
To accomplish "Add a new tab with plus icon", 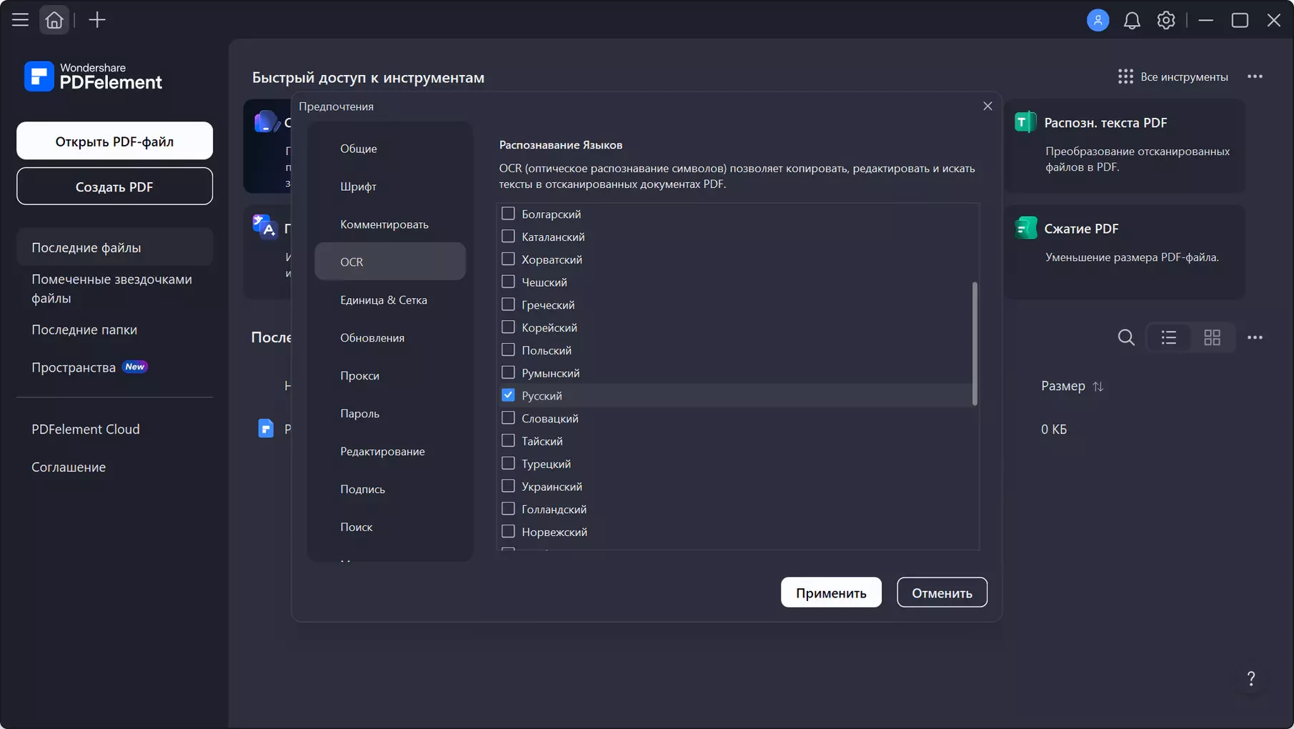I will [x=97, y=20].
